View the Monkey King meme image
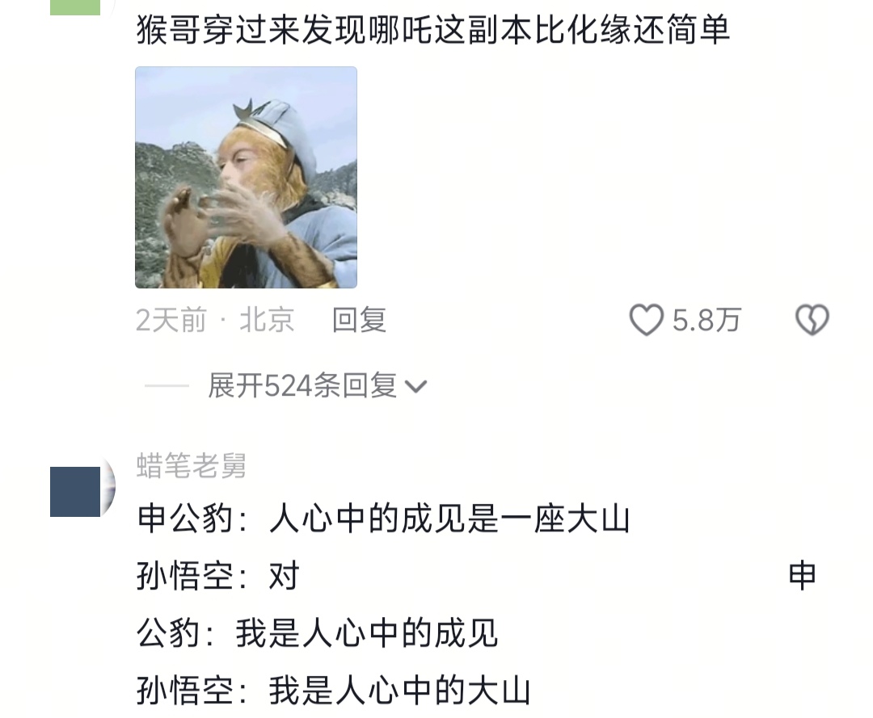Image resolution: width=873 pixels, height=718 pixels. point(246,178)
